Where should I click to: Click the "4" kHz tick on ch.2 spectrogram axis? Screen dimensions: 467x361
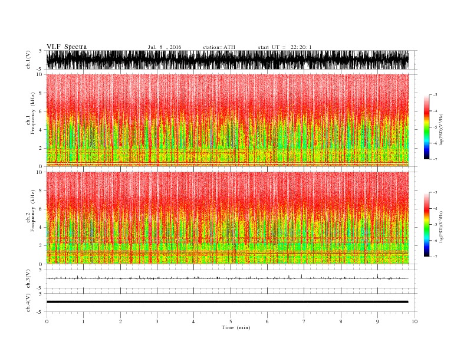(41, 227)
